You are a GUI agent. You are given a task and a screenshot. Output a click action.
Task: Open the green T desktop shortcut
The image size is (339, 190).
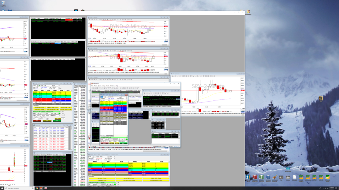click(262, 177)
